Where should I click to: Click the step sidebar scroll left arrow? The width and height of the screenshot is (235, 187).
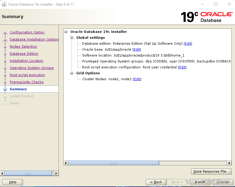tap(2, 173)
